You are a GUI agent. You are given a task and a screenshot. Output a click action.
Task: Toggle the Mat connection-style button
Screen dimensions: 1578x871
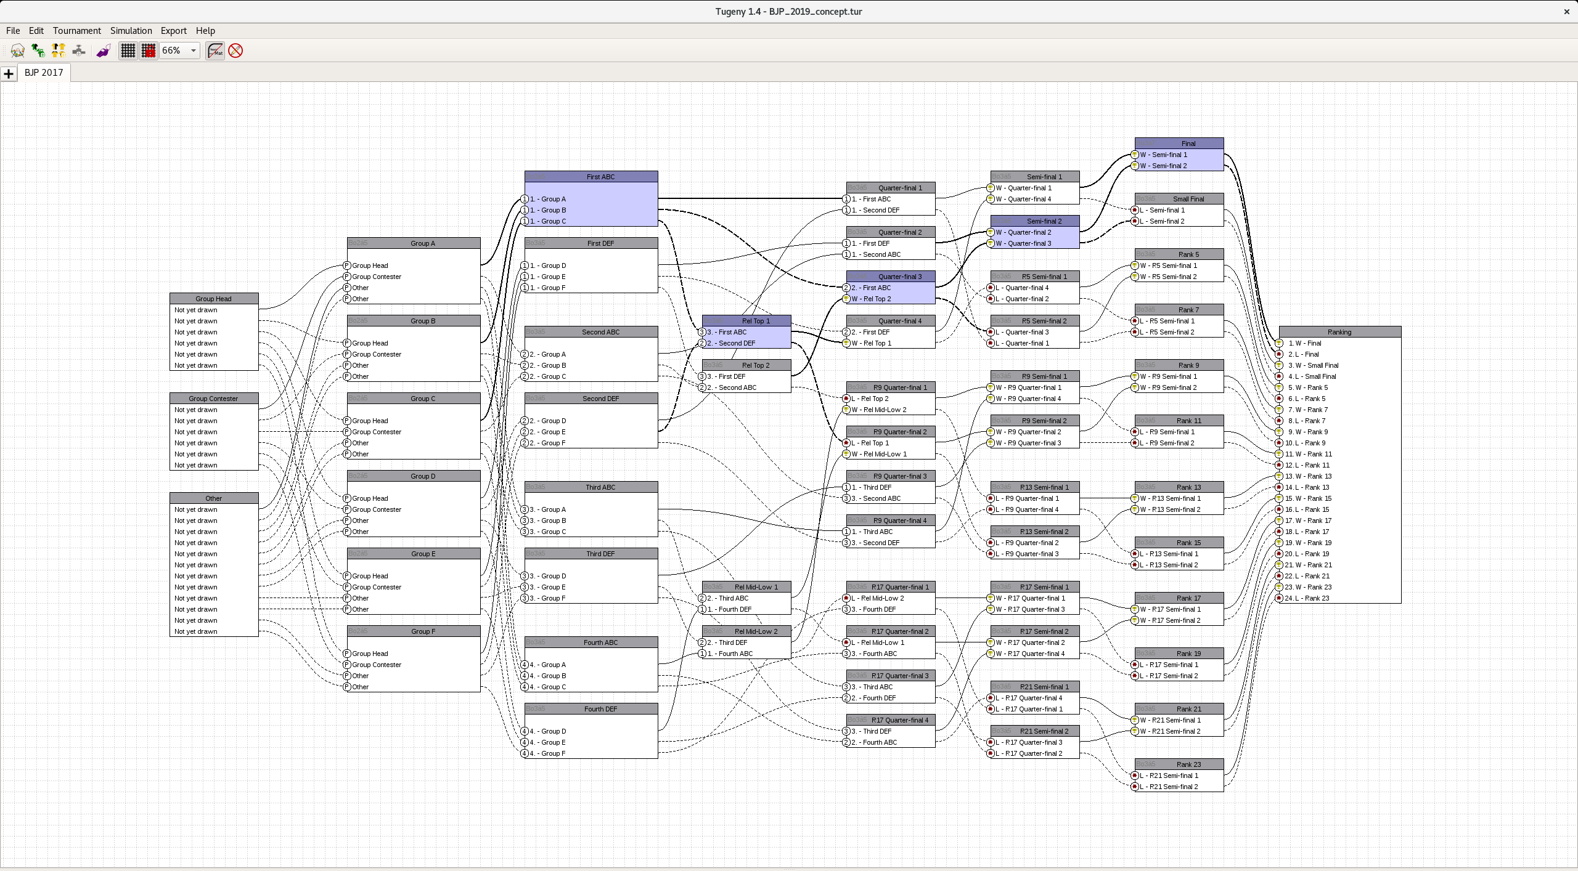tap(215, 51)
